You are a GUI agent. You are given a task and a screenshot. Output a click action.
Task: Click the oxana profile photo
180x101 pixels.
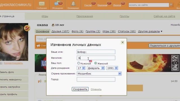pos(14,42)
